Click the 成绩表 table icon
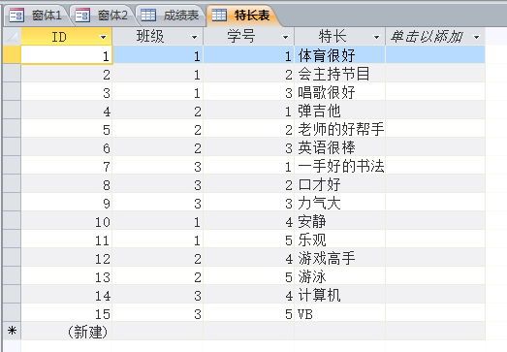Image resolution: width=507 pixels, height=352 pixels. pyautogui.click(x=148, y=16)
